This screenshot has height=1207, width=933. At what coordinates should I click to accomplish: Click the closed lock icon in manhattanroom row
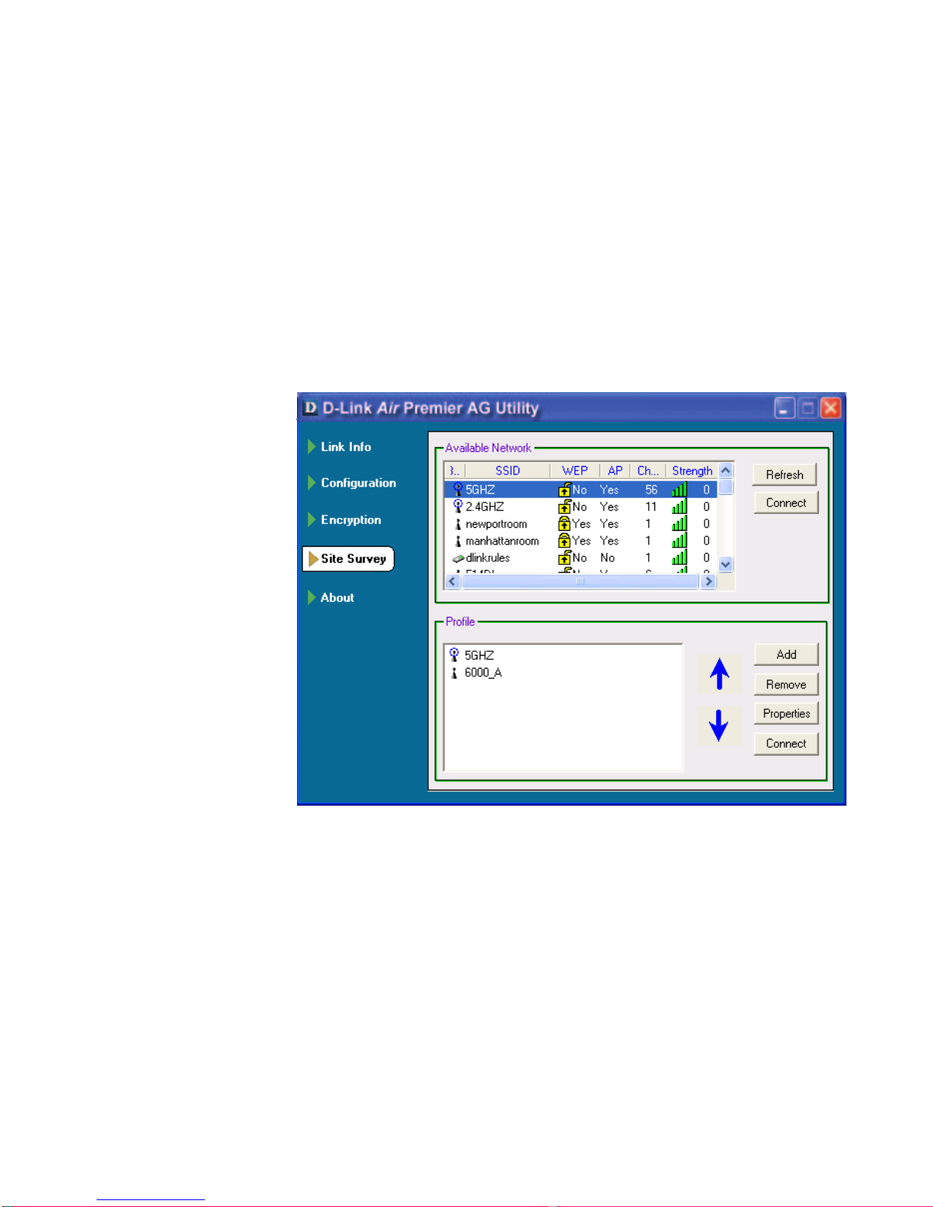pos(564,541)
